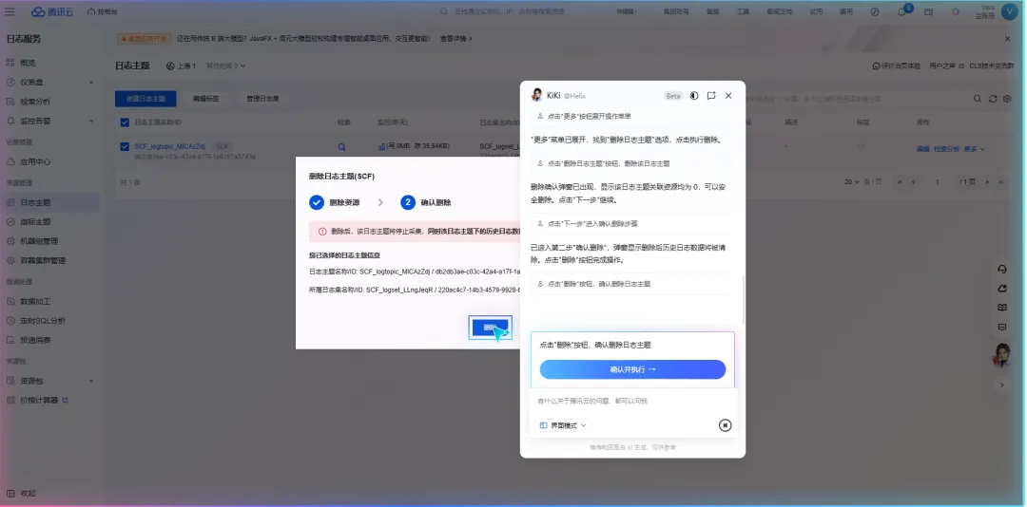Open 查看详情 banner link
This screenshot has width=1027, height=507.
(x=455, y=39)
